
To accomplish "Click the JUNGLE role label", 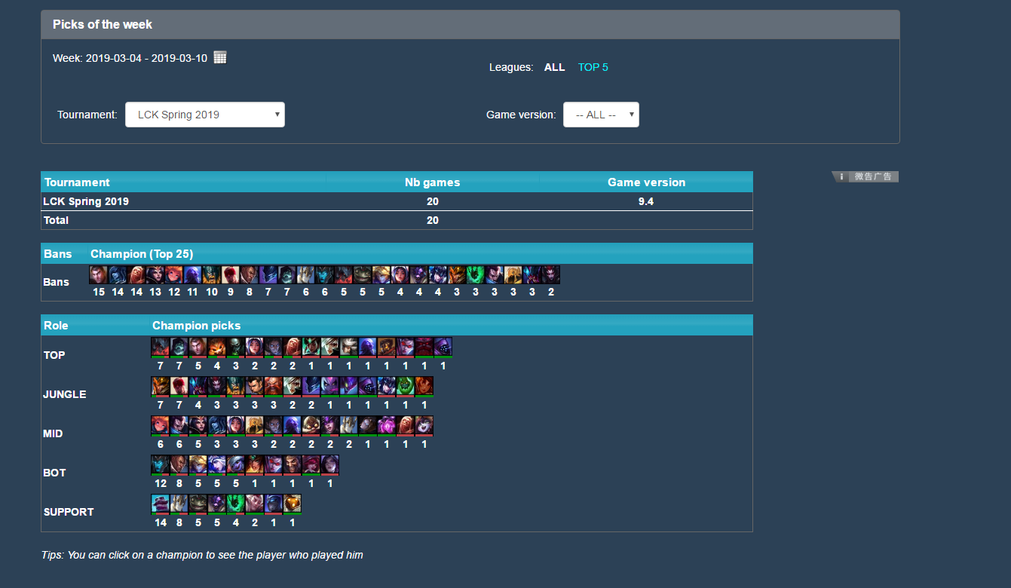I will click(65, 394).
